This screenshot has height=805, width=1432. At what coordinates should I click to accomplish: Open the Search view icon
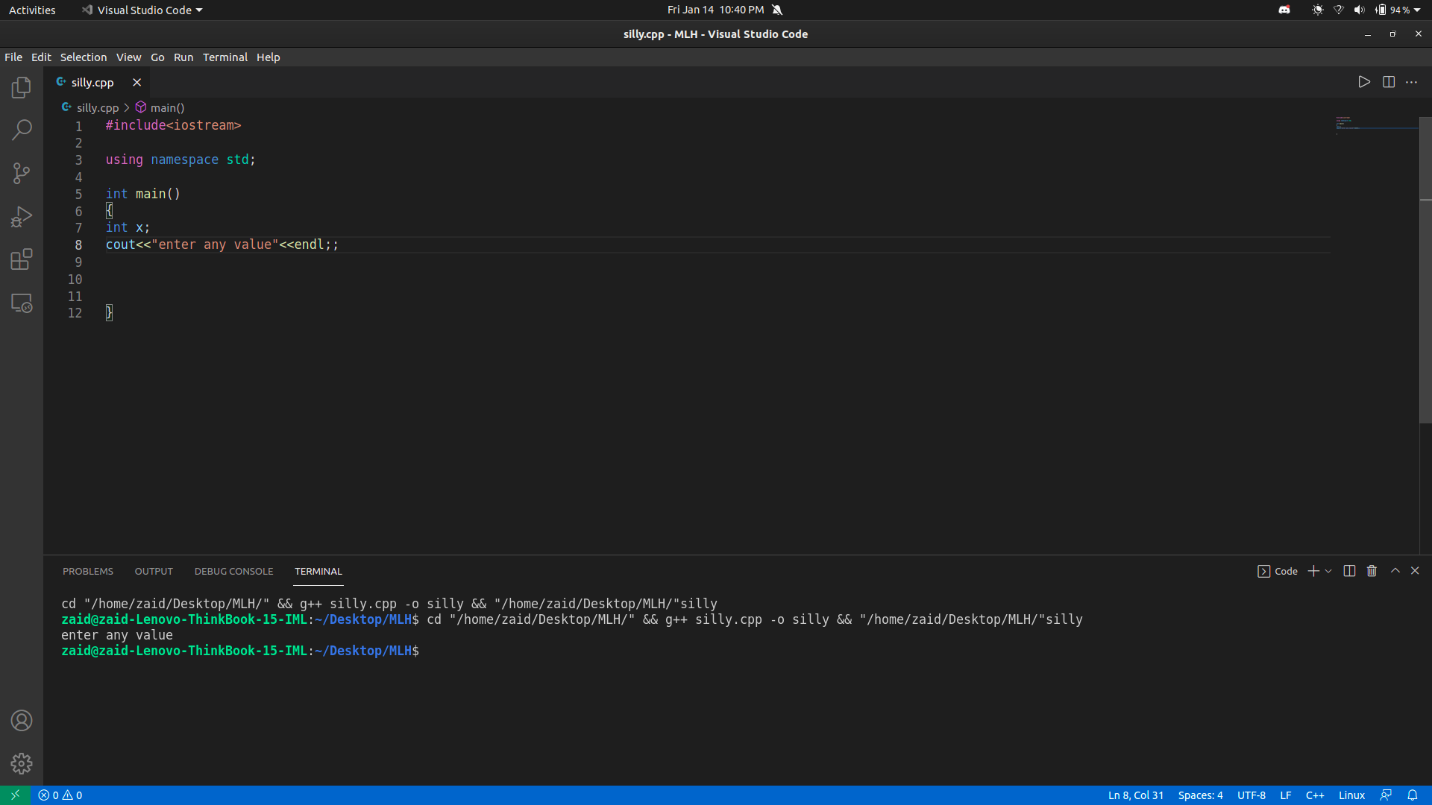(x=22, y=130)
